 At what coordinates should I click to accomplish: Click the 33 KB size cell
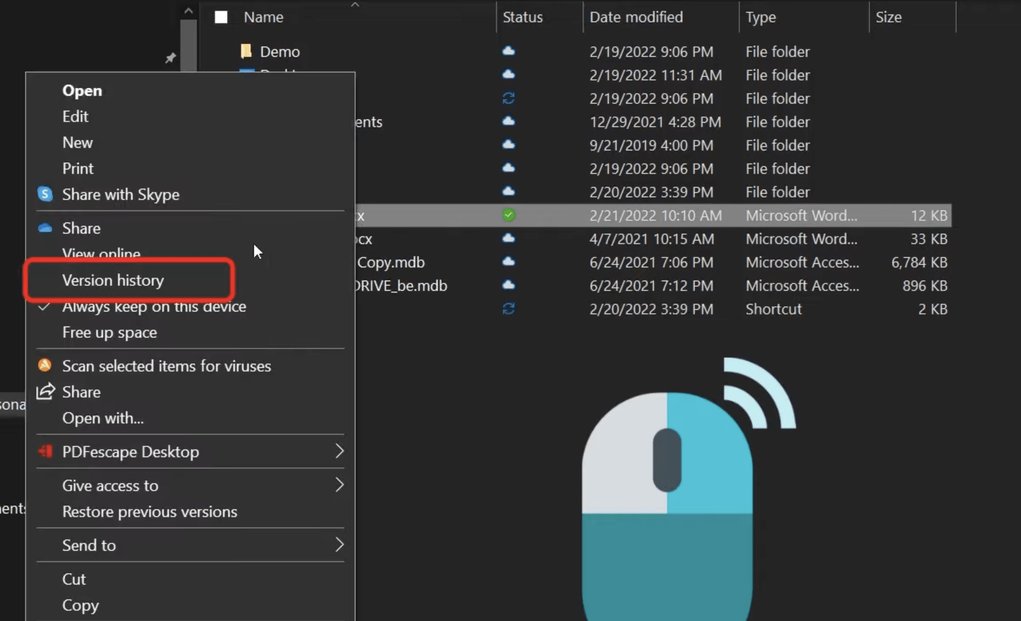928,239
